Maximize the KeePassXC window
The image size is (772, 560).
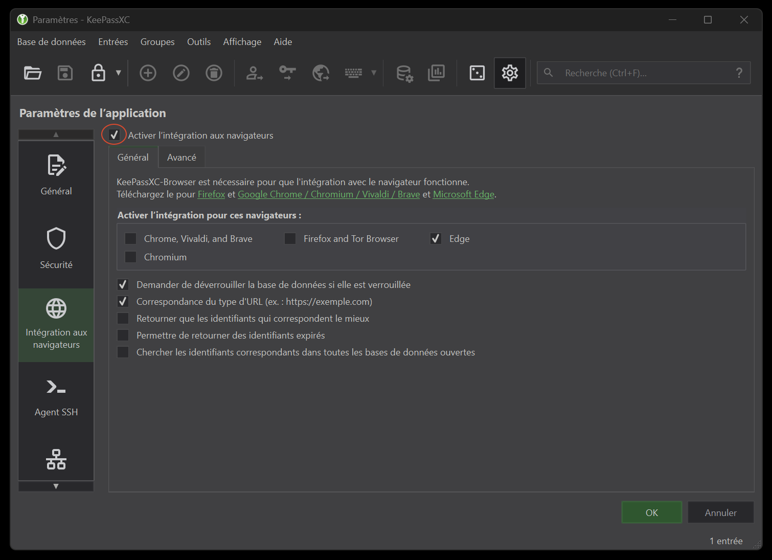pyautogui.click(x=708, y=20)
